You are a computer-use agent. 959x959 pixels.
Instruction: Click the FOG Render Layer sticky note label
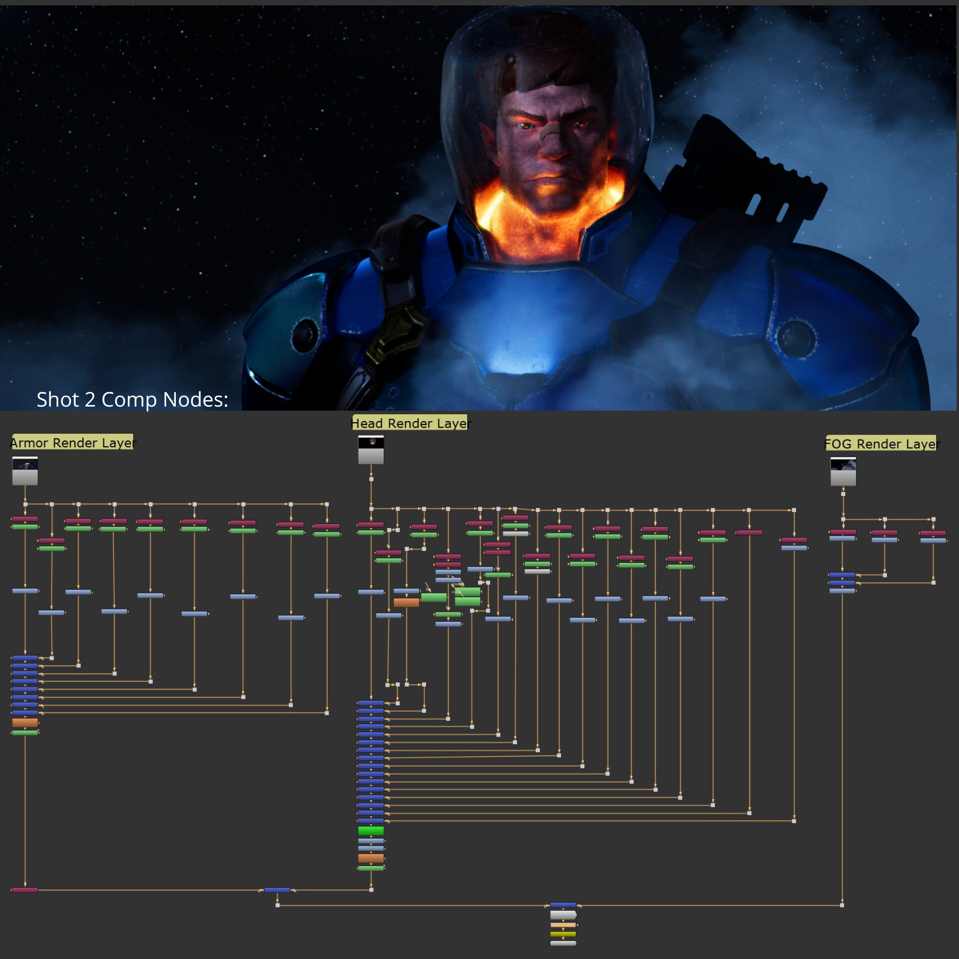pyautogui.click(x=882, y=443)
